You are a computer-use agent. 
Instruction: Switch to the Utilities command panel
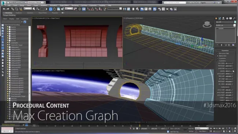[234, 18]
